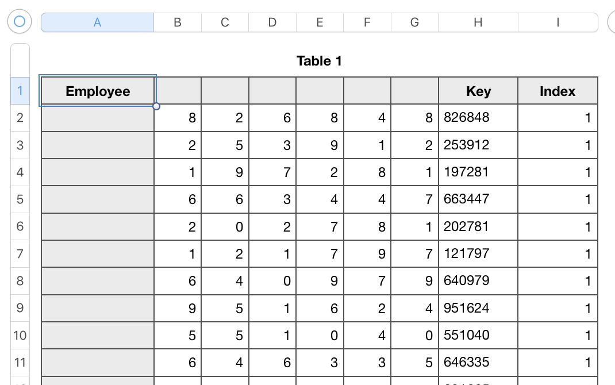Select column F header

[x=367, y=22]
